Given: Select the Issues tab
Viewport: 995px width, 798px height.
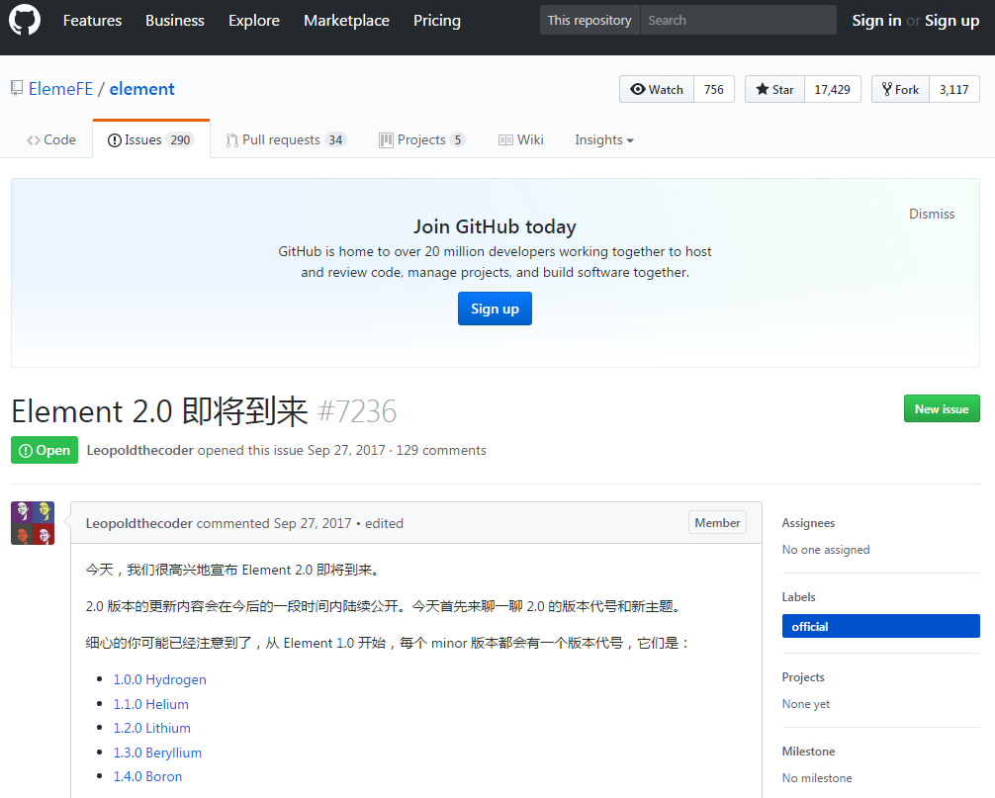Looking at the screenshot, I should click(x=151, y=139).
